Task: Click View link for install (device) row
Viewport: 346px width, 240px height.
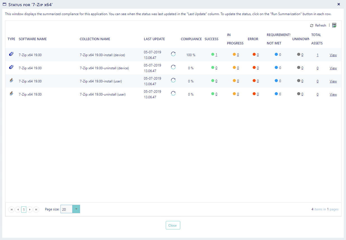Action: pos(333,55)
